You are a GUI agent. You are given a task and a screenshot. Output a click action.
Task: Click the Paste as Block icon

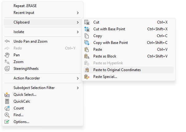click(x=87, y=56)
